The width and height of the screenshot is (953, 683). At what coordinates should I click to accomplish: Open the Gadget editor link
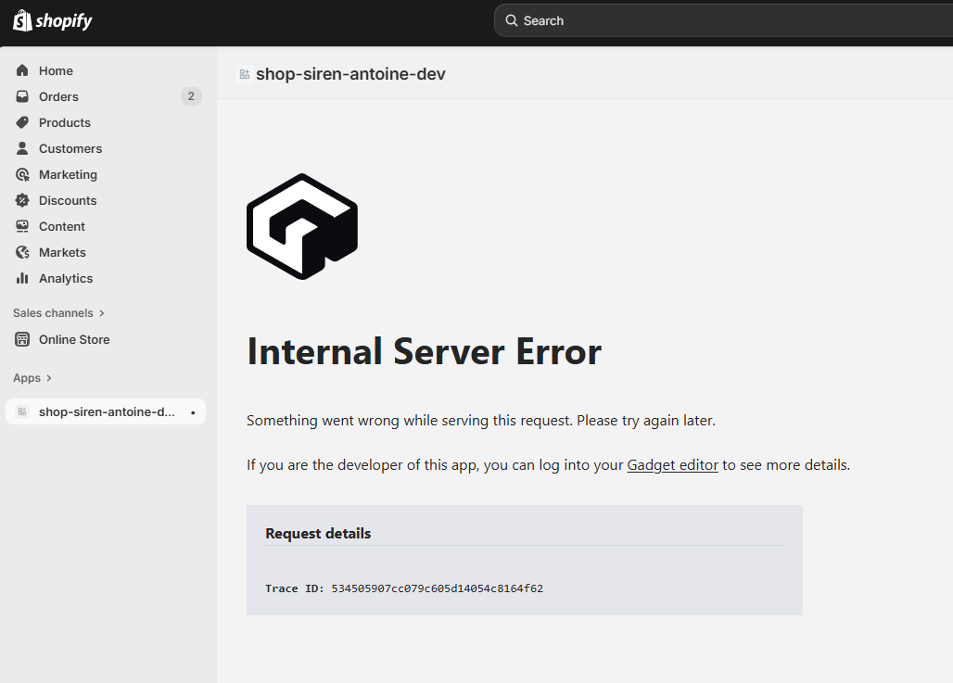(x=672, y=465)
